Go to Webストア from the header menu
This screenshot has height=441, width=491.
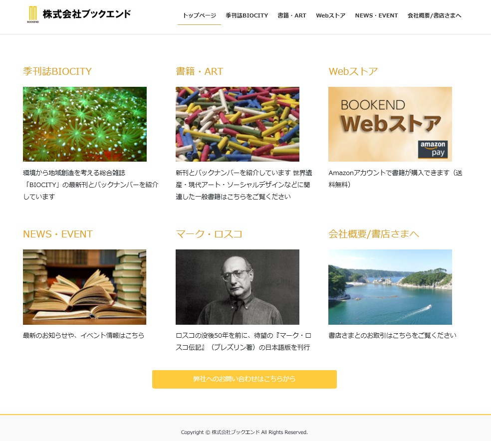331,15
